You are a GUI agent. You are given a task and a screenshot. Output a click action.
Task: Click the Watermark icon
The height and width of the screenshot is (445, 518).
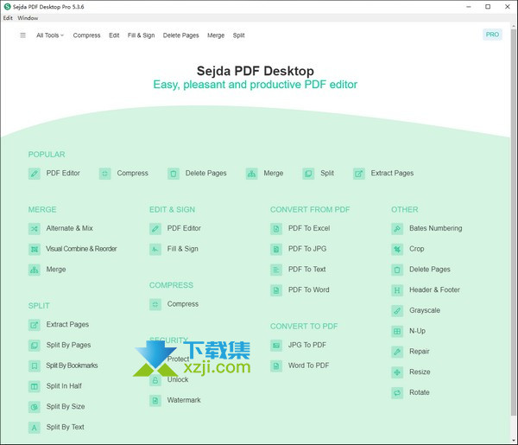tap(155, 401)
